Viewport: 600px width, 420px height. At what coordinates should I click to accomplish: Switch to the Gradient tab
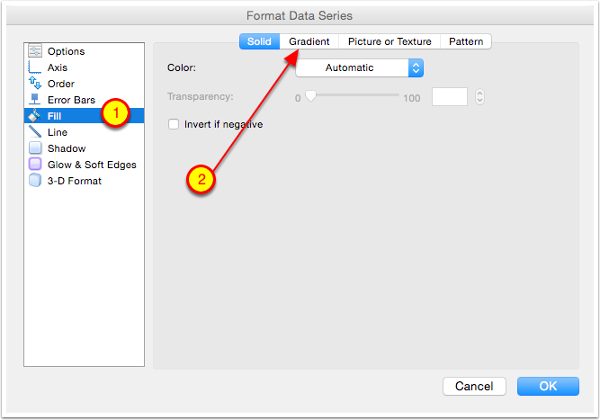(x=309, y=41)
